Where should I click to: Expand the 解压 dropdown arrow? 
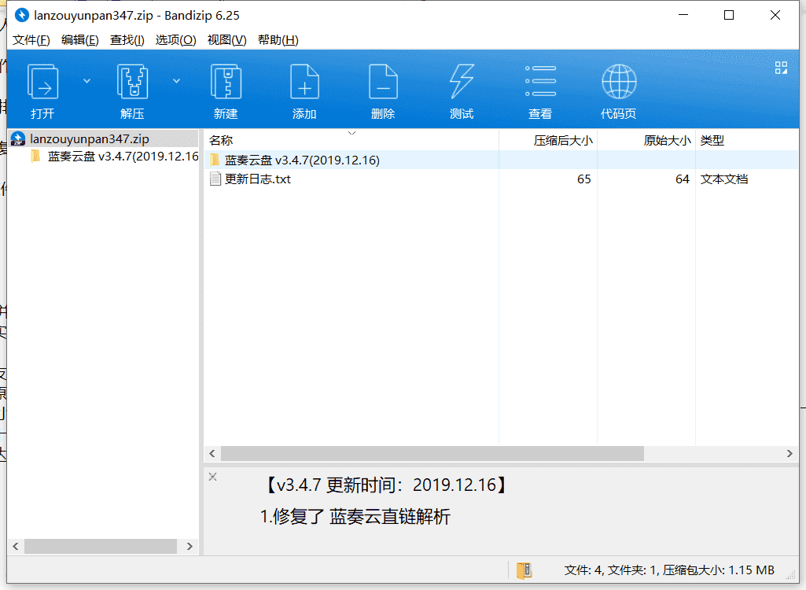point(176,81)
